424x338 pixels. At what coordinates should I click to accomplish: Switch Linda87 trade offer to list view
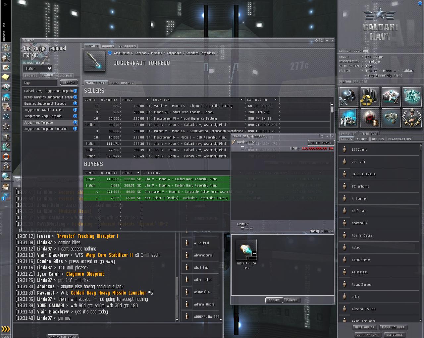click(x=250, y=228)
